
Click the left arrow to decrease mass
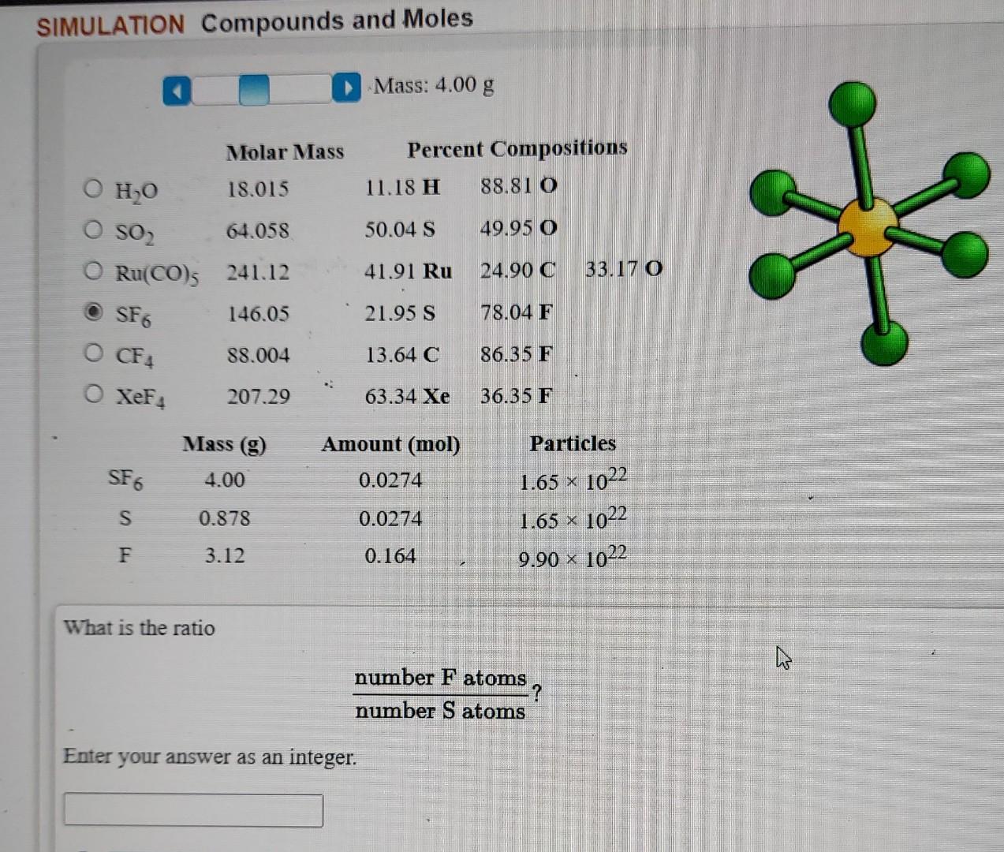[x=177, y=89]
